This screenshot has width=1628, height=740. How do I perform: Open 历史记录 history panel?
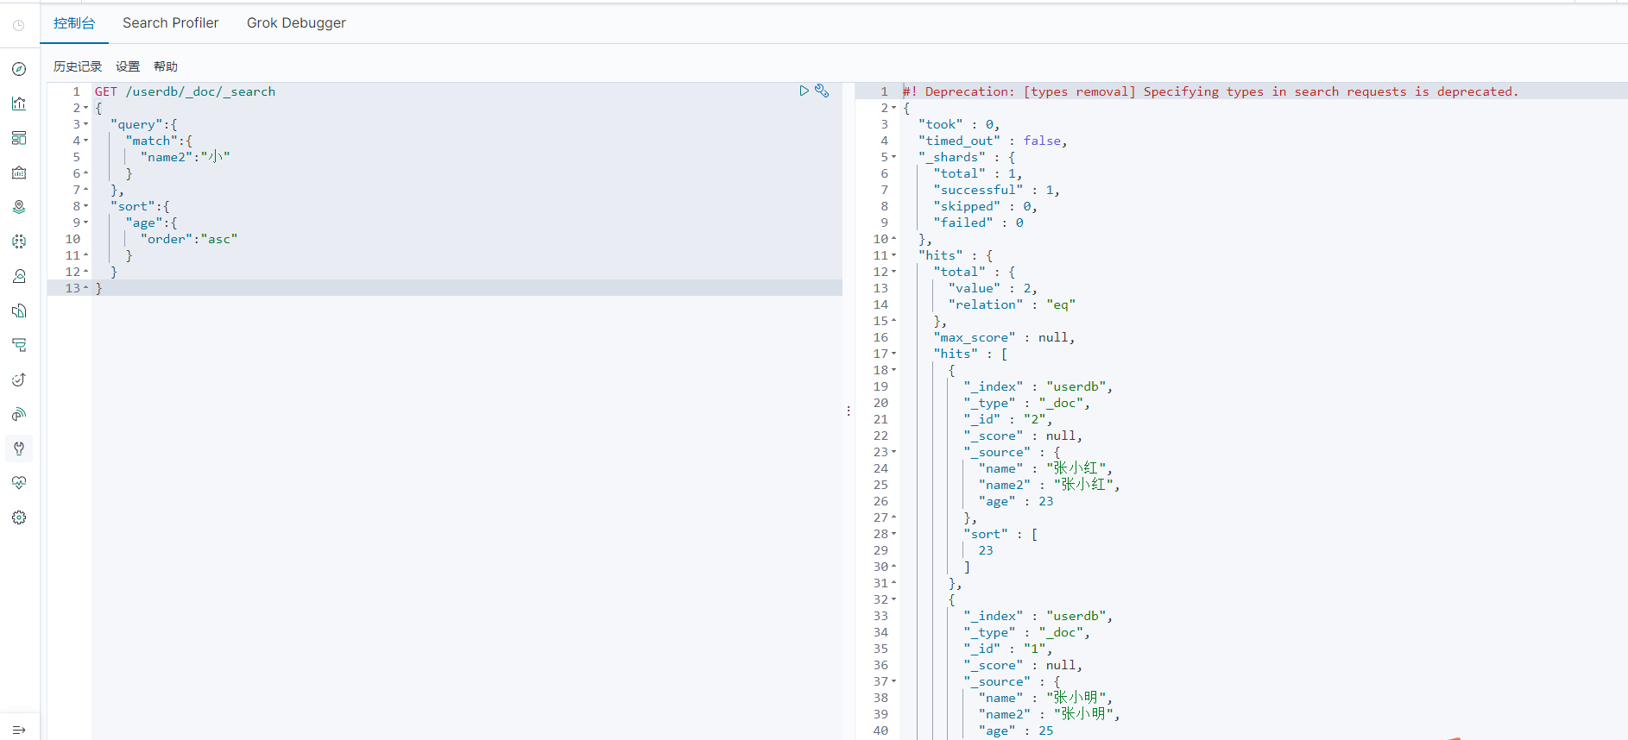(x=78, y=66)
